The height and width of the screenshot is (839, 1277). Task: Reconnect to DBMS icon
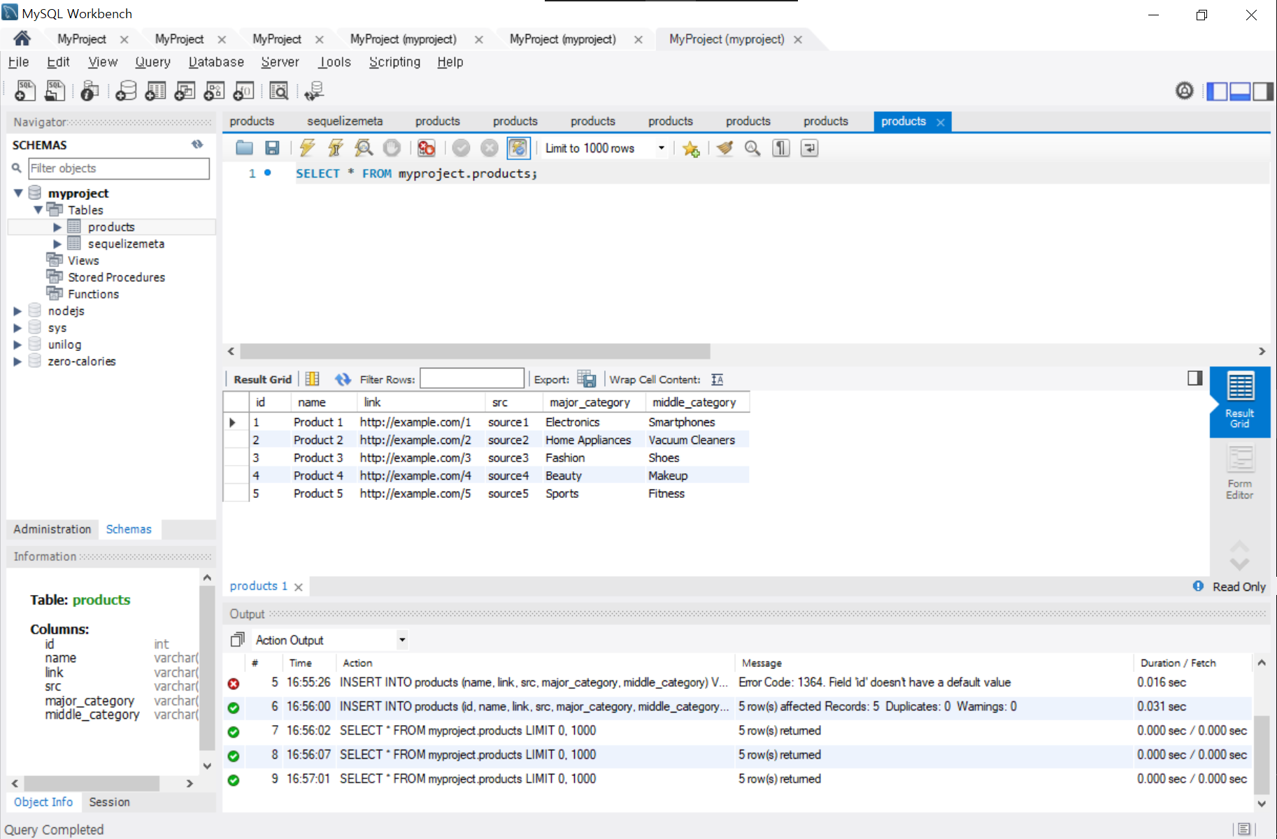tap(314, 91)
